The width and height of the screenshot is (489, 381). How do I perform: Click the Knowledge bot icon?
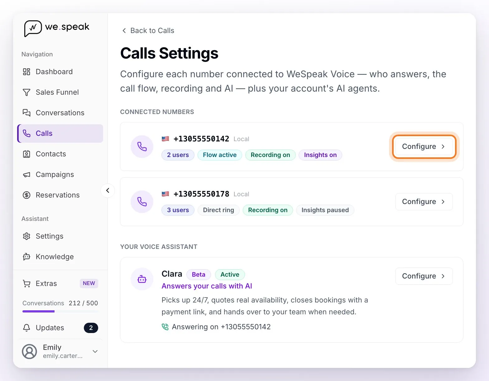pos(26,257)
